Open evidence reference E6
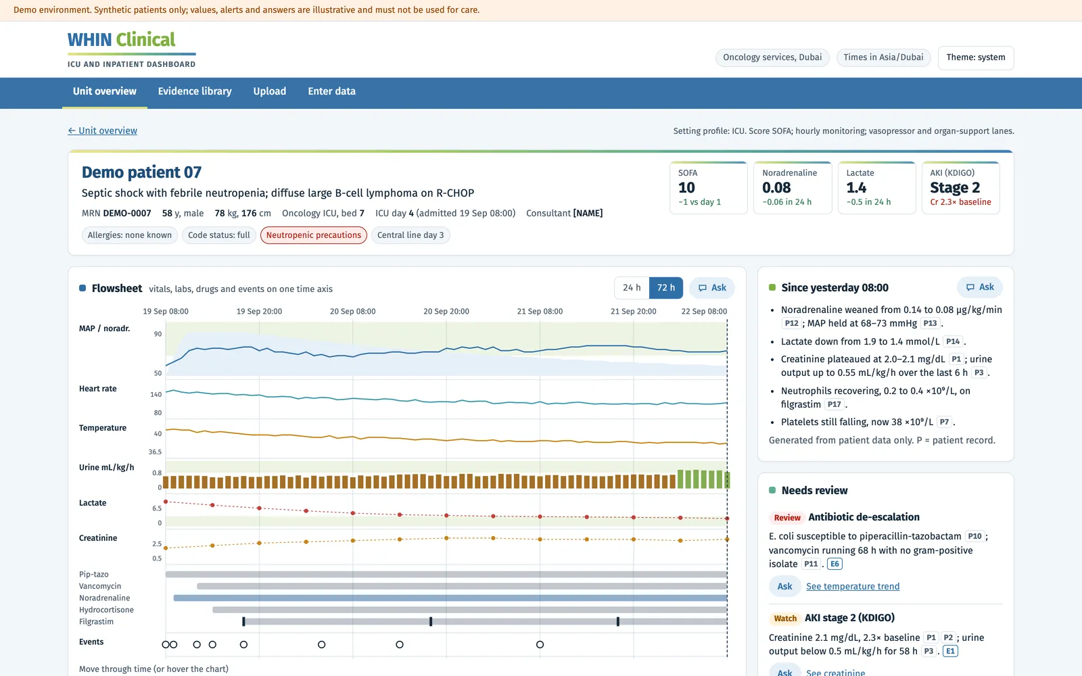The height and width of the screenshot is (676, 1082). pyautogui.click(x=834, y=564)
